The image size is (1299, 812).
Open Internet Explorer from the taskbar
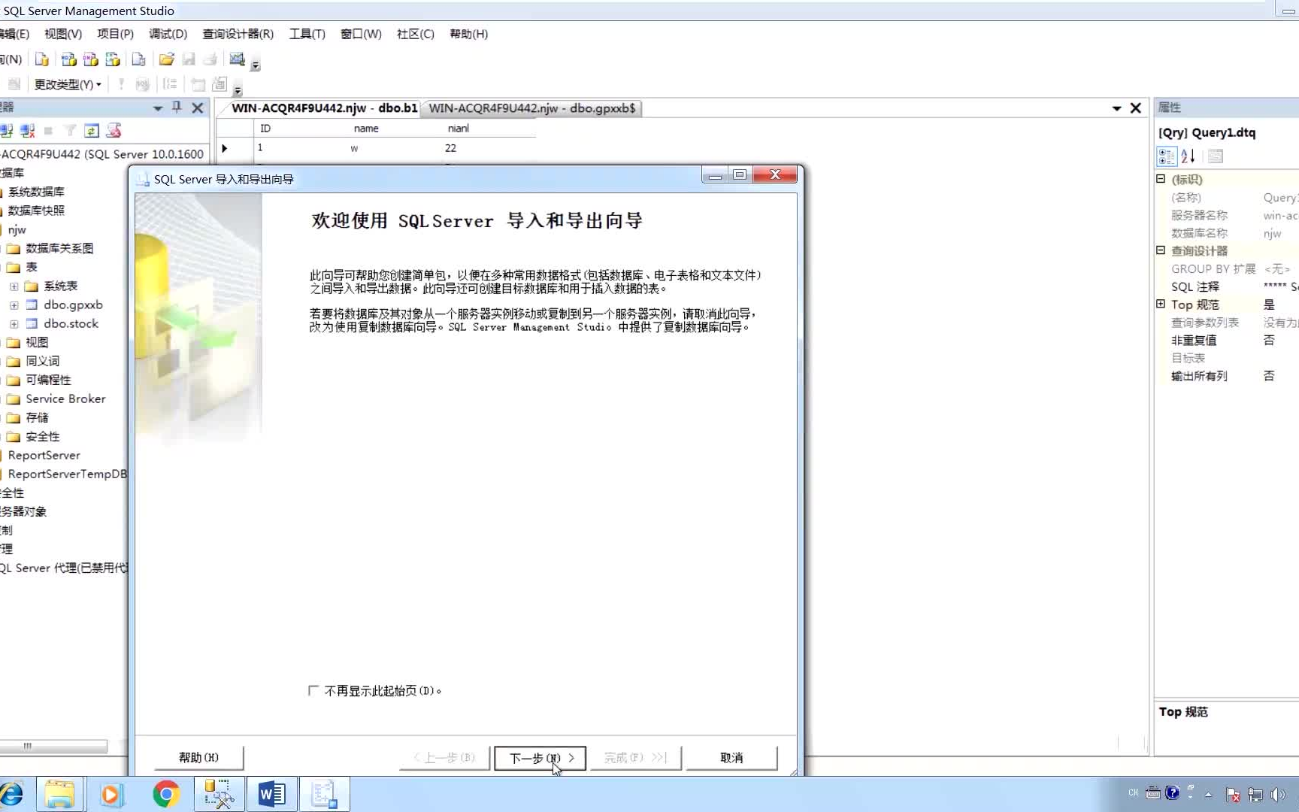pos(11,795)
